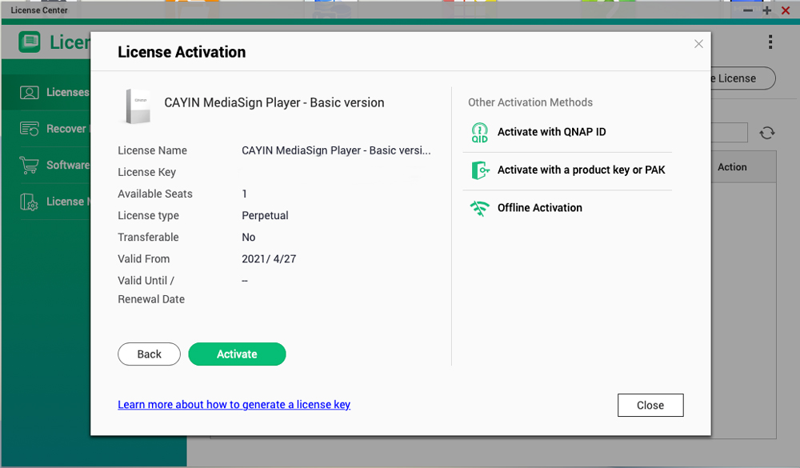Click the Software shopping cart icon
Image resolution: width=800 pixels, height=468 pixels.
click(x=29, y=166)
